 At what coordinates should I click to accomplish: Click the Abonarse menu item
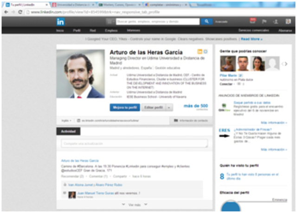(285, 30)
